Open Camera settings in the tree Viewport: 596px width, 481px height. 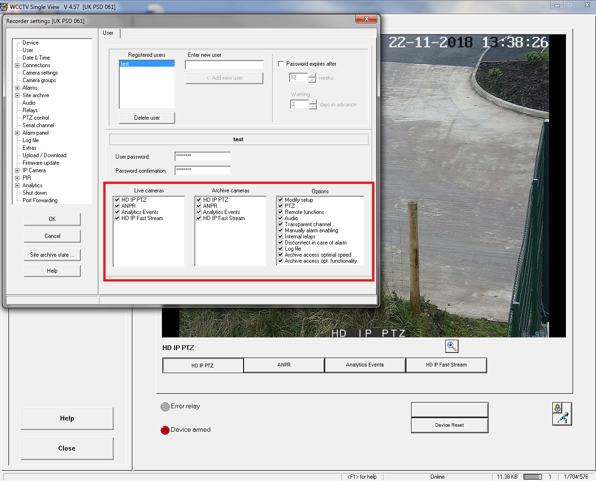point(40,73)
